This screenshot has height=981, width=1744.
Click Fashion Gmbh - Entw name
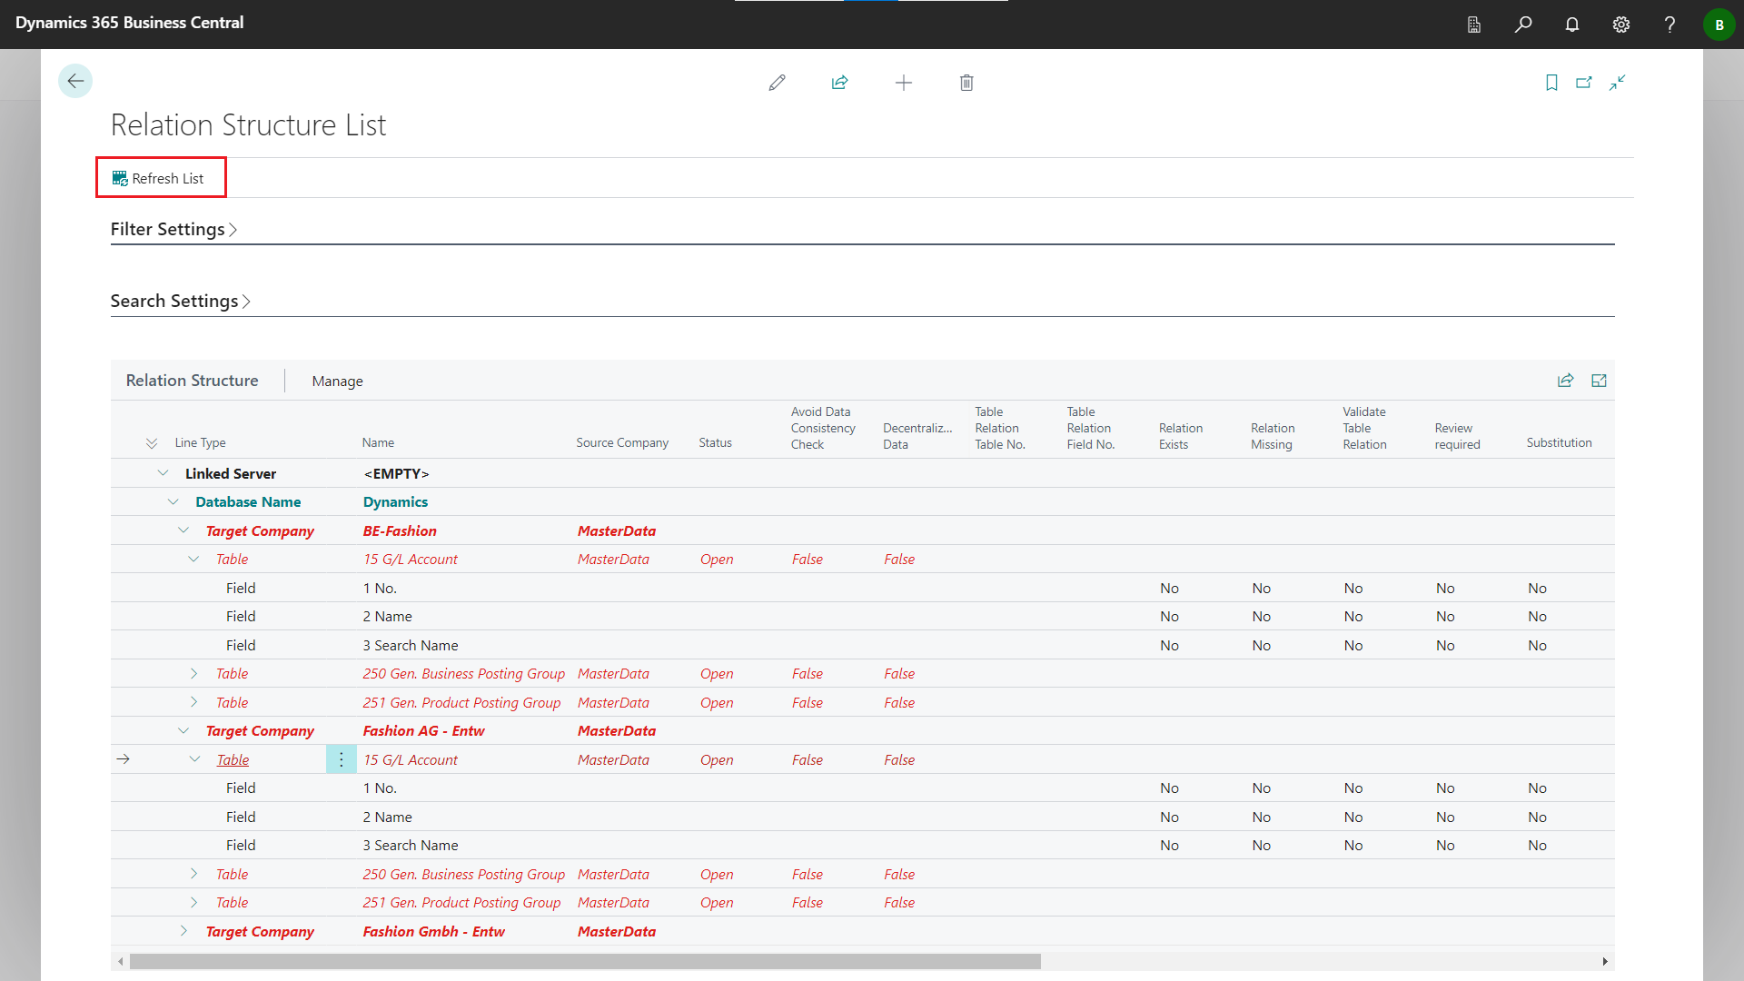pyautogui.click(x=433, y=931)
